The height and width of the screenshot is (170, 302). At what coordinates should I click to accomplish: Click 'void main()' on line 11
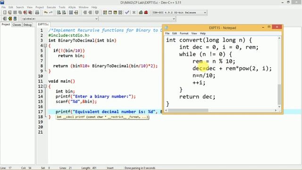62,81
